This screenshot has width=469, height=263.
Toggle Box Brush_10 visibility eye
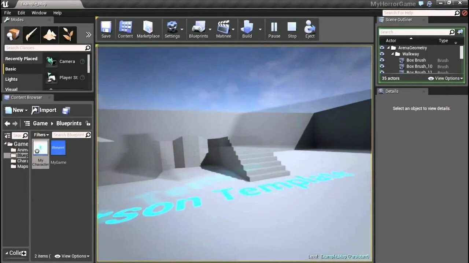pyautogui.click(x=382, y=66)
